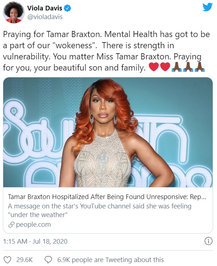The width and height of the screenshot is (217, 266).
Task: Open Viola Davis profile picture
Action: point(14,12)
